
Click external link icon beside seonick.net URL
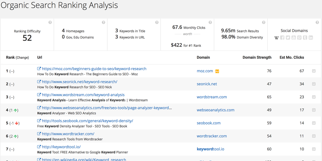tap(39, 81)
